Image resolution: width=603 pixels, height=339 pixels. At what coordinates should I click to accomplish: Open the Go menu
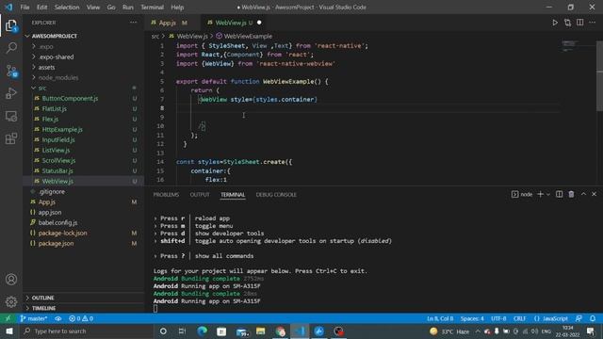pos(111,8)
